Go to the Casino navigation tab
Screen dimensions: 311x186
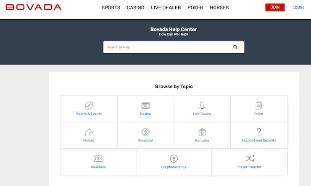pos(135,8)
